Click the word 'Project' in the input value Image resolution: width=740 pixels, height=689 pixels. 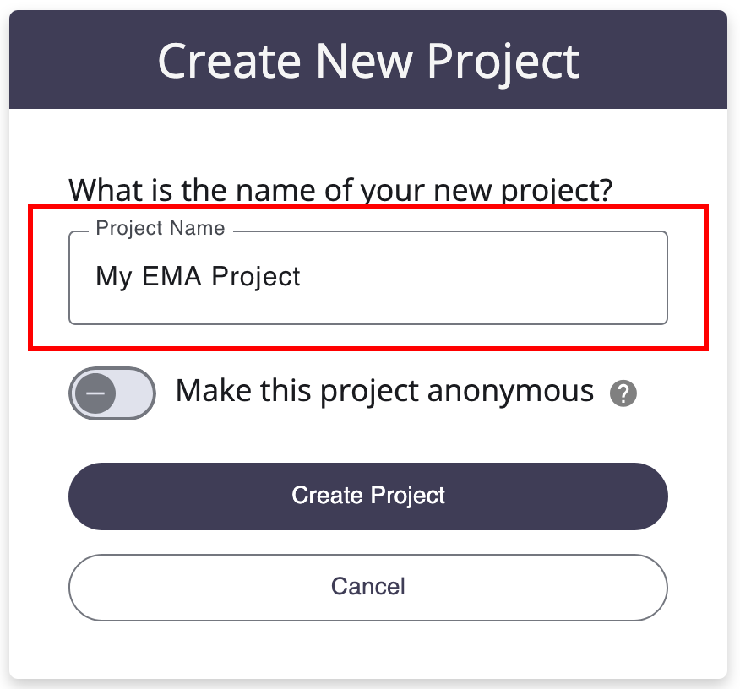pyautogui.click(x=255, y=277)
